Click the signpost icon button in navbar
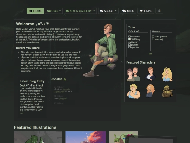The height and width of the screenshot is (143, 190). pos(159,11)
